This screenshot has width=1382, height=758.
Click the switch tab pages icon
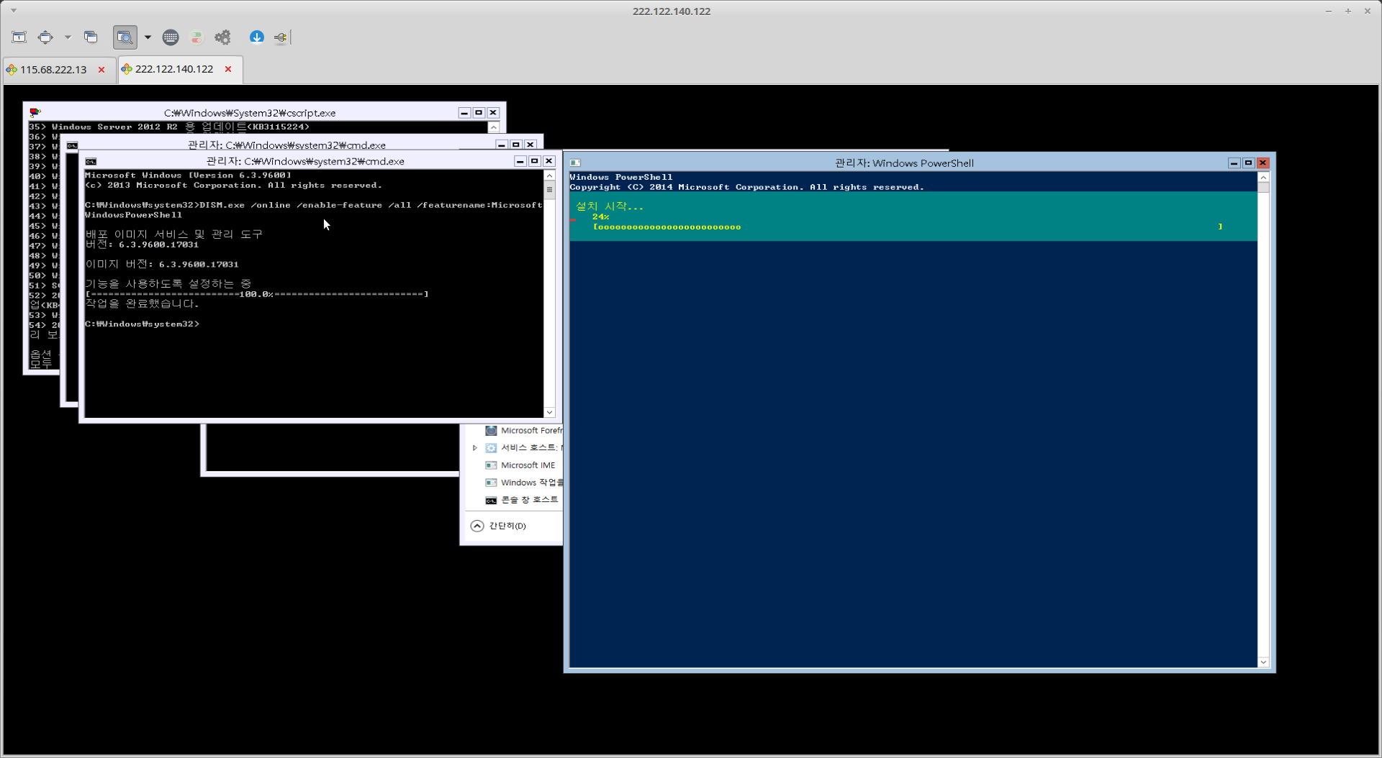click(x=91, y=37)
